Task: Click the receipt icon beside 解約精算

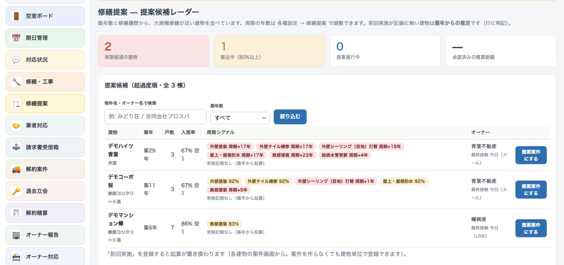Action: coord(16,213)
